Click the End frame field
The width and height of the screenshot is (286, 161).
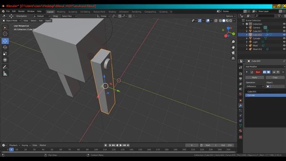(227, 145)
